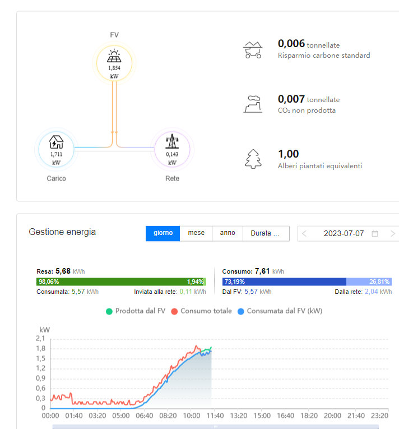Click the green 98,06% consumed yield bar

coord(112,282)
